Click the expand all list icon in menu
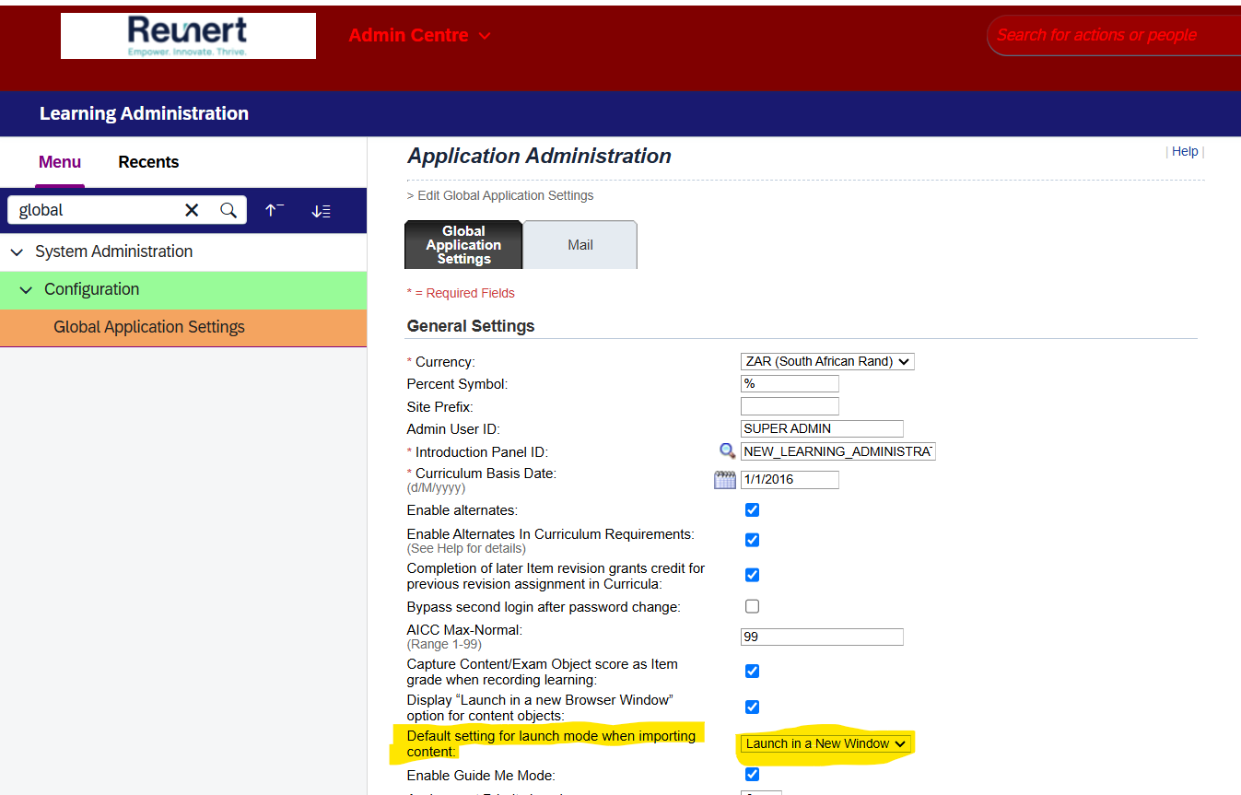This screenshot has width=1241, height=795. point(321,211)
